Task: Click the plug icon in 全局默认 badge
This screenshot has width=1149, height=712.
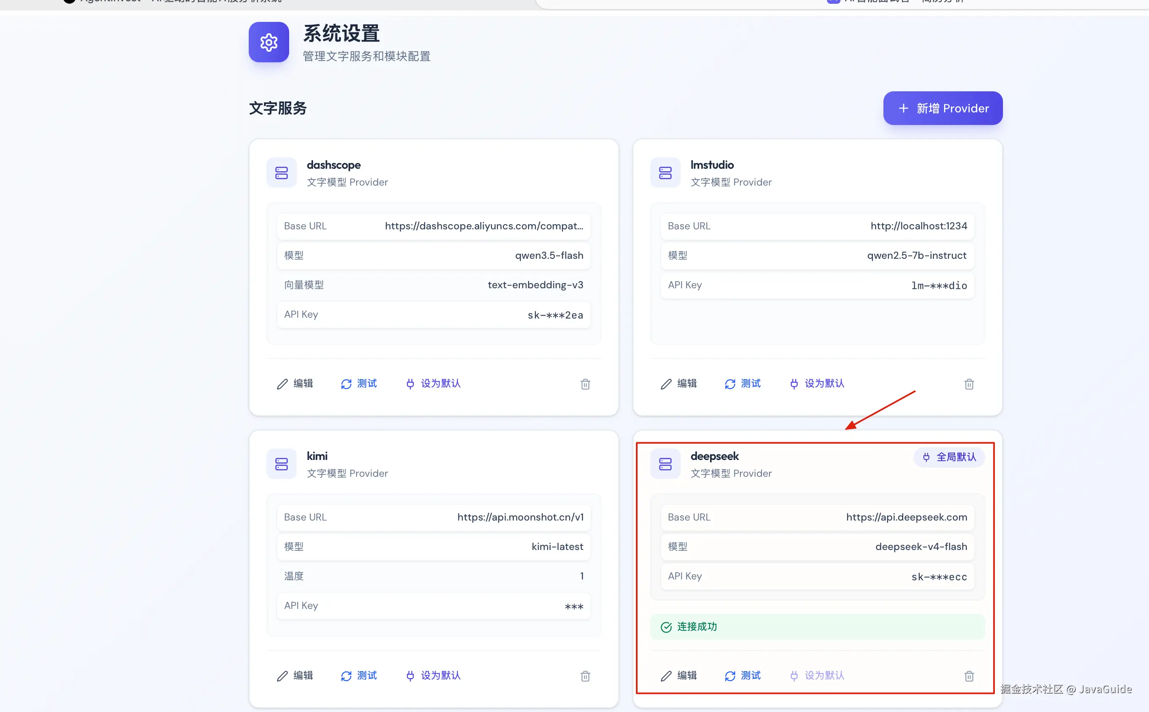Action: click(926, 457)
